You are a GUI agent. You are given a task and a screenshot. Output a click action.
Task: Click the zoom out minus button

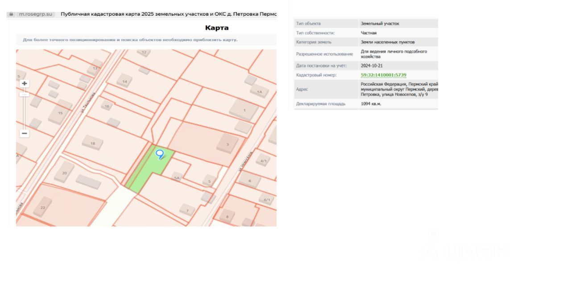(x=25, y=133)
